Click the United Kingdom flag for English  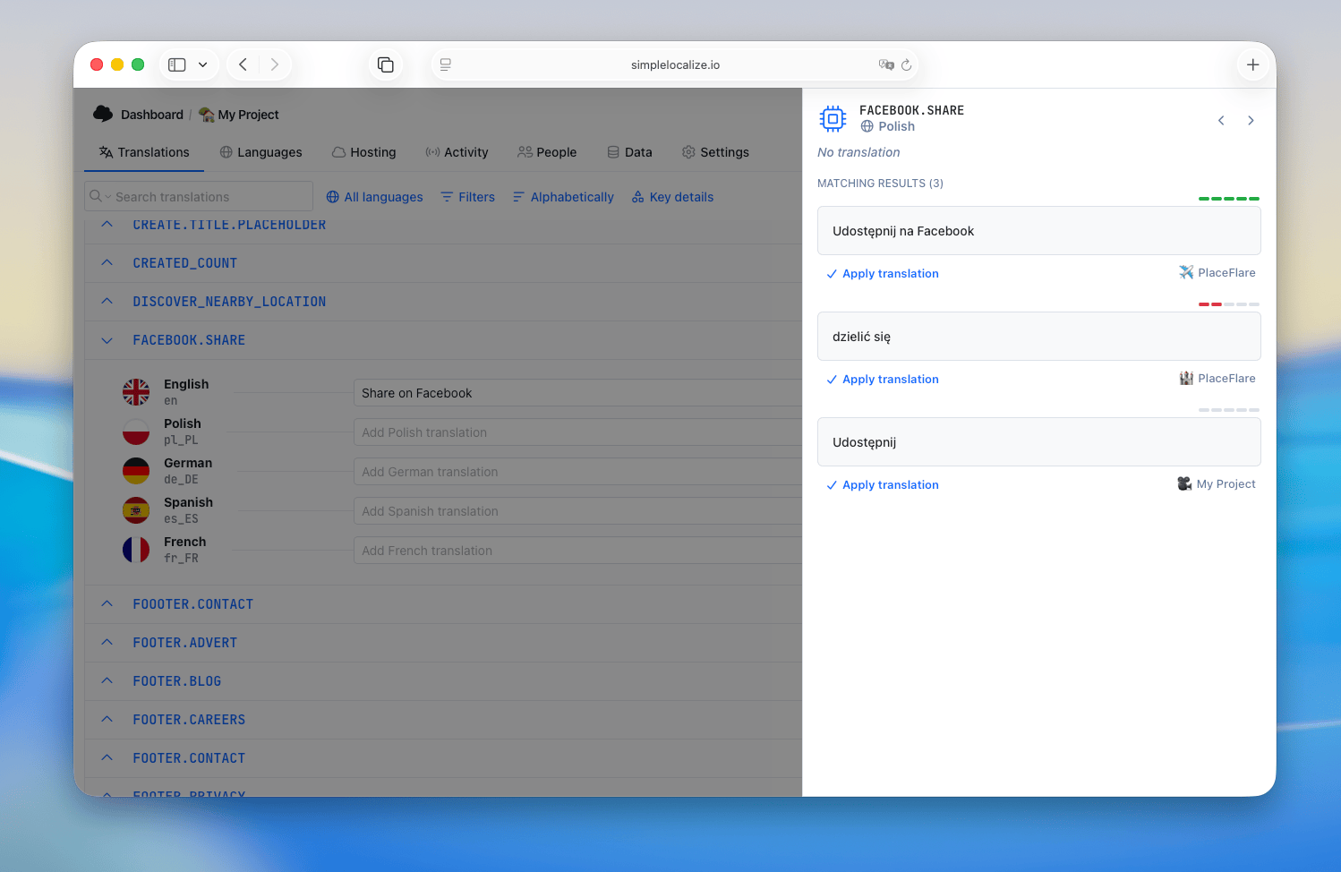[136, 392]
